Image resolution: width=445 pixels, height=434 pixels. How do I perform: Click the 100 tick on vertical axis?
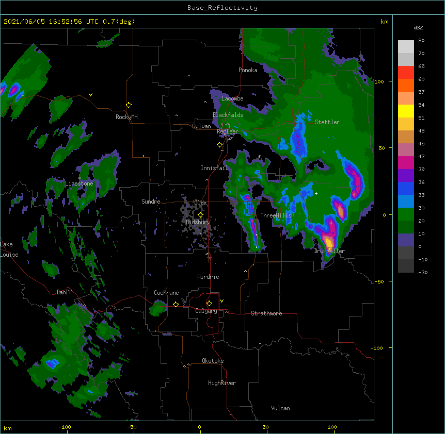(379, 81)
